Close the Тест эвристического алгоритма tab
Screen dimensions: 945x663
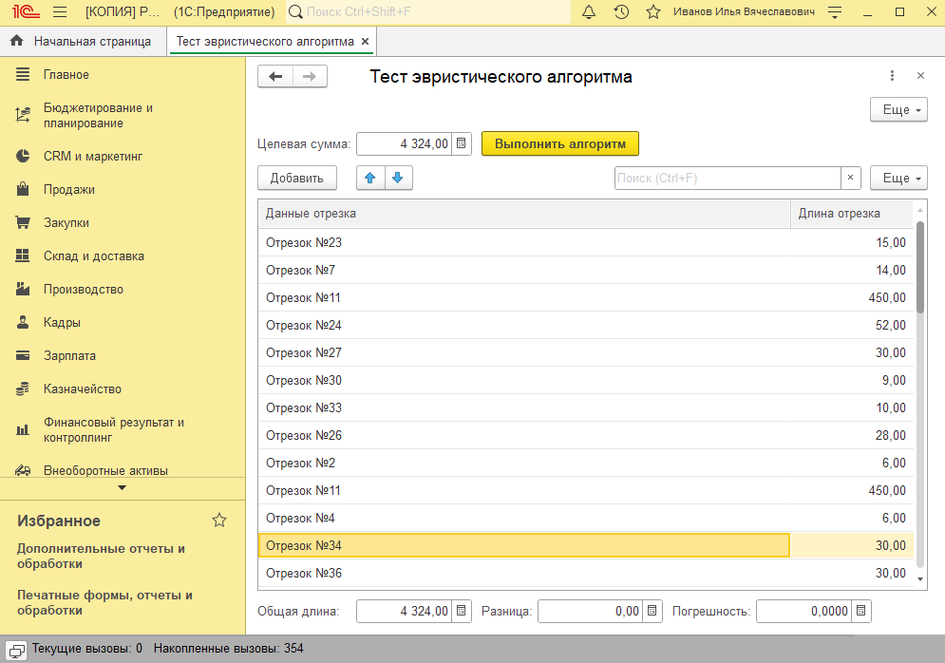tap(366, 42)
